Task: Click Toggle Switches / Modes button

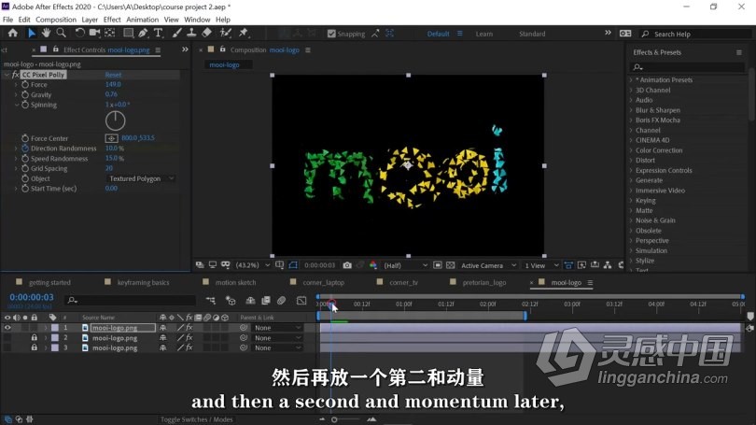Action: 196,419
